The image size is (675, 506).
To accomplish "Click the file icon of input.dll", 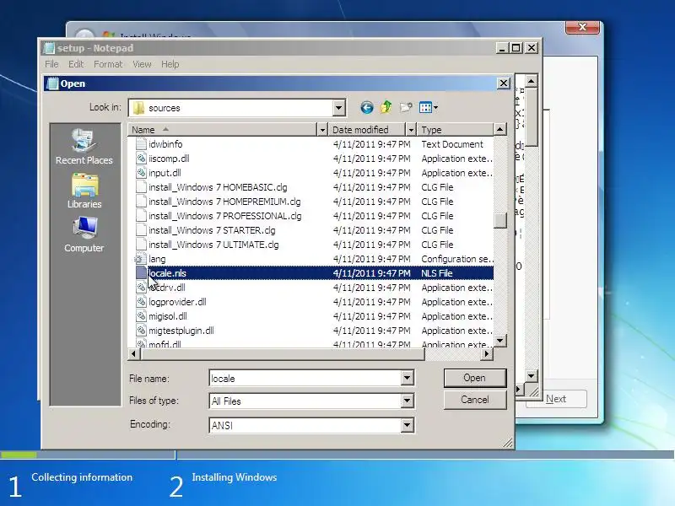I will [141, 173].
